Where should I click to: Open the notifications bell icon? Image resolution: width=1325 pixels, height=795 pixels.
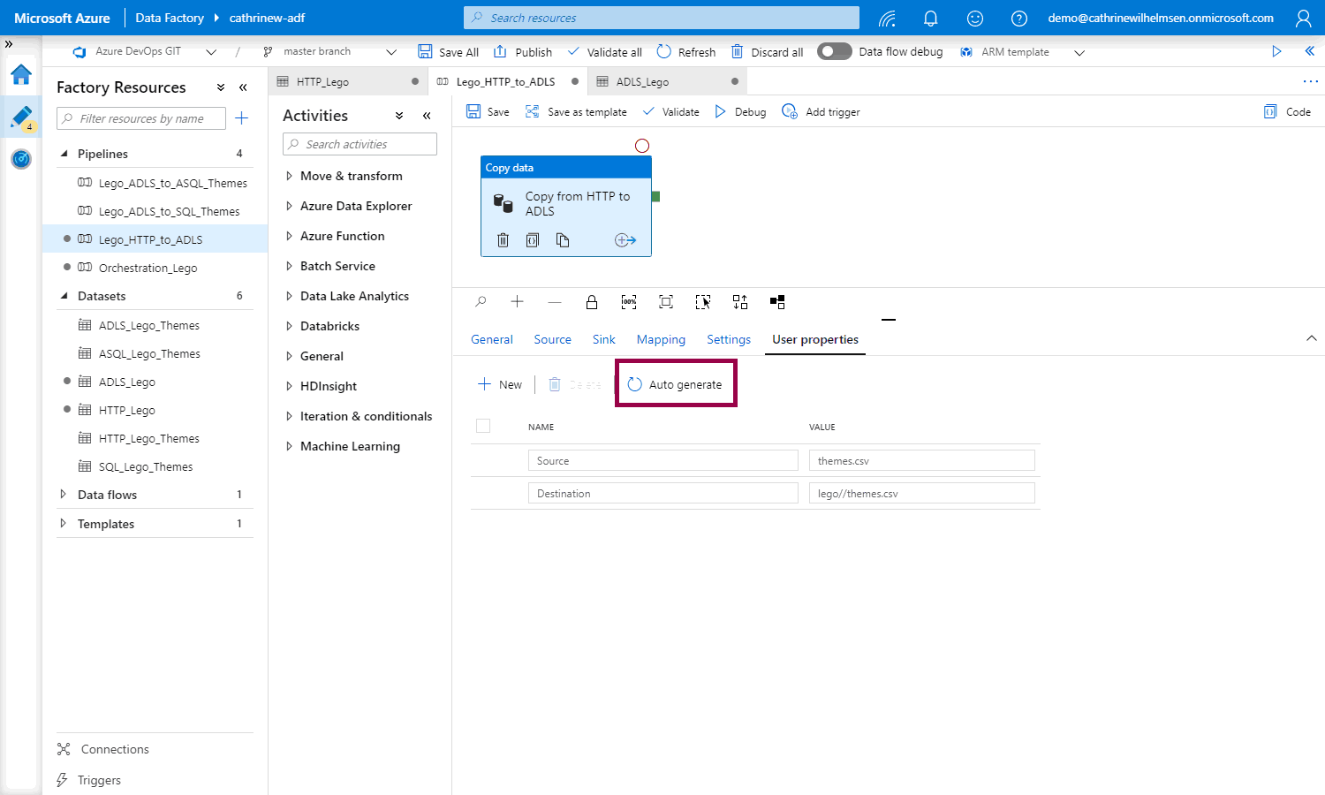(930, 19)
